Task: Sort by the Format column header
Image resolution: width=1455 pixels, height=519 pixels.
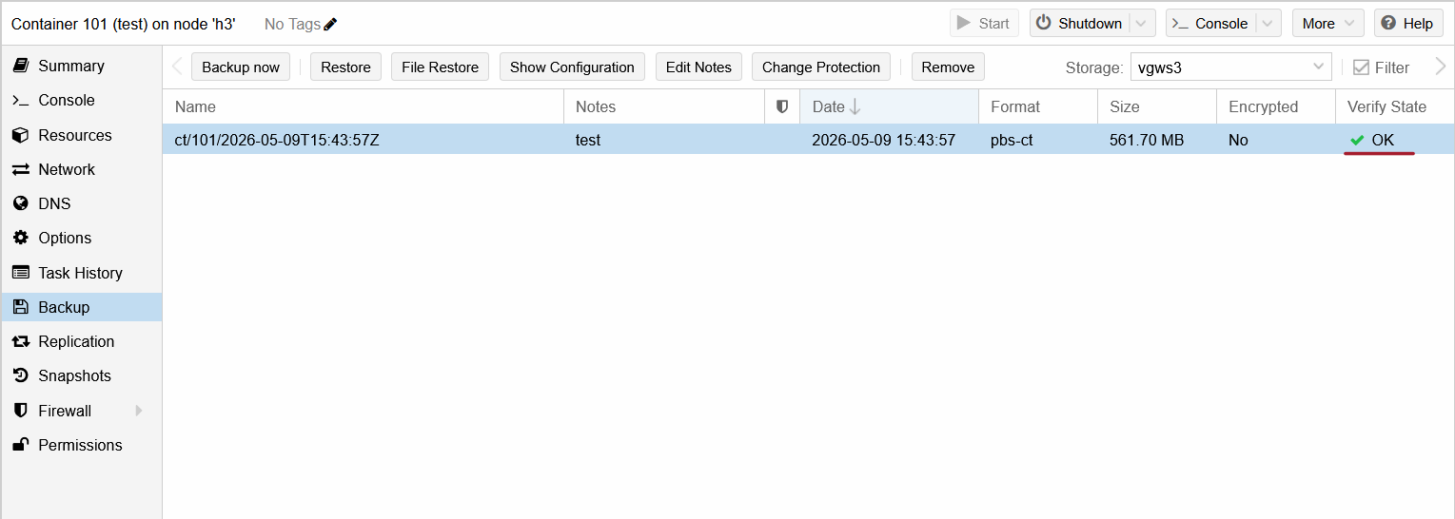Action: pyautogui.click(x=1038, y=106)
